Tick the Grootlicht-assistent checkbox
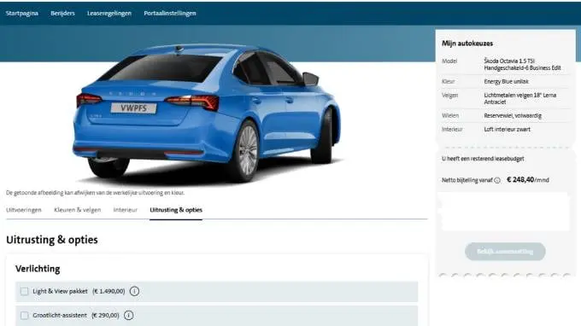This screenshot has width=581, height=326. 25,315
